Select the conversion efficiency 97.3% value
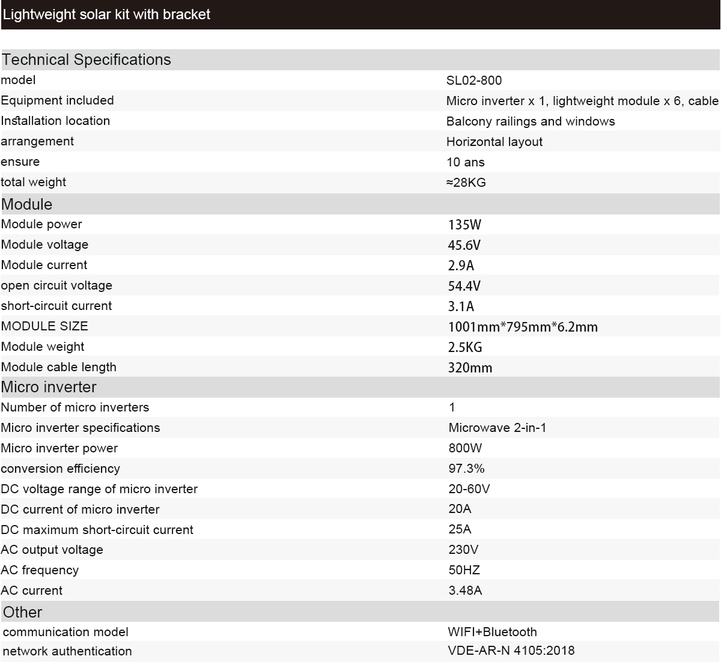Screen dimensions: 721x662 tap(466, 469)
